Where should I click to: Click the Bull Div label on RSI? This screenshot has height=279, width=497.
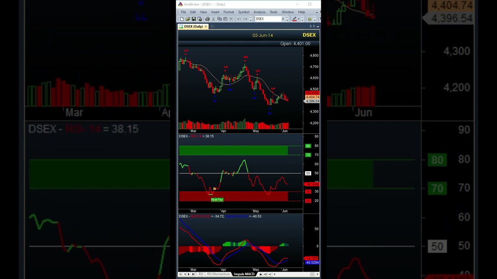tap(217, 200)
